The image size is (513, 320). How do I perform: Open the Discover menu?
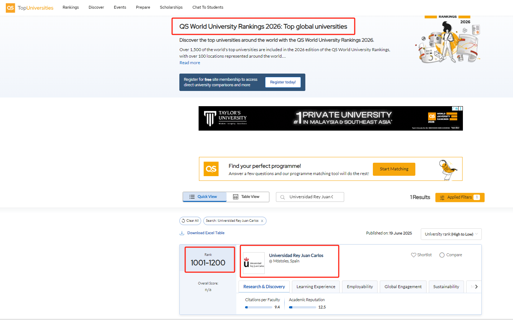click(x=96, y=7)
